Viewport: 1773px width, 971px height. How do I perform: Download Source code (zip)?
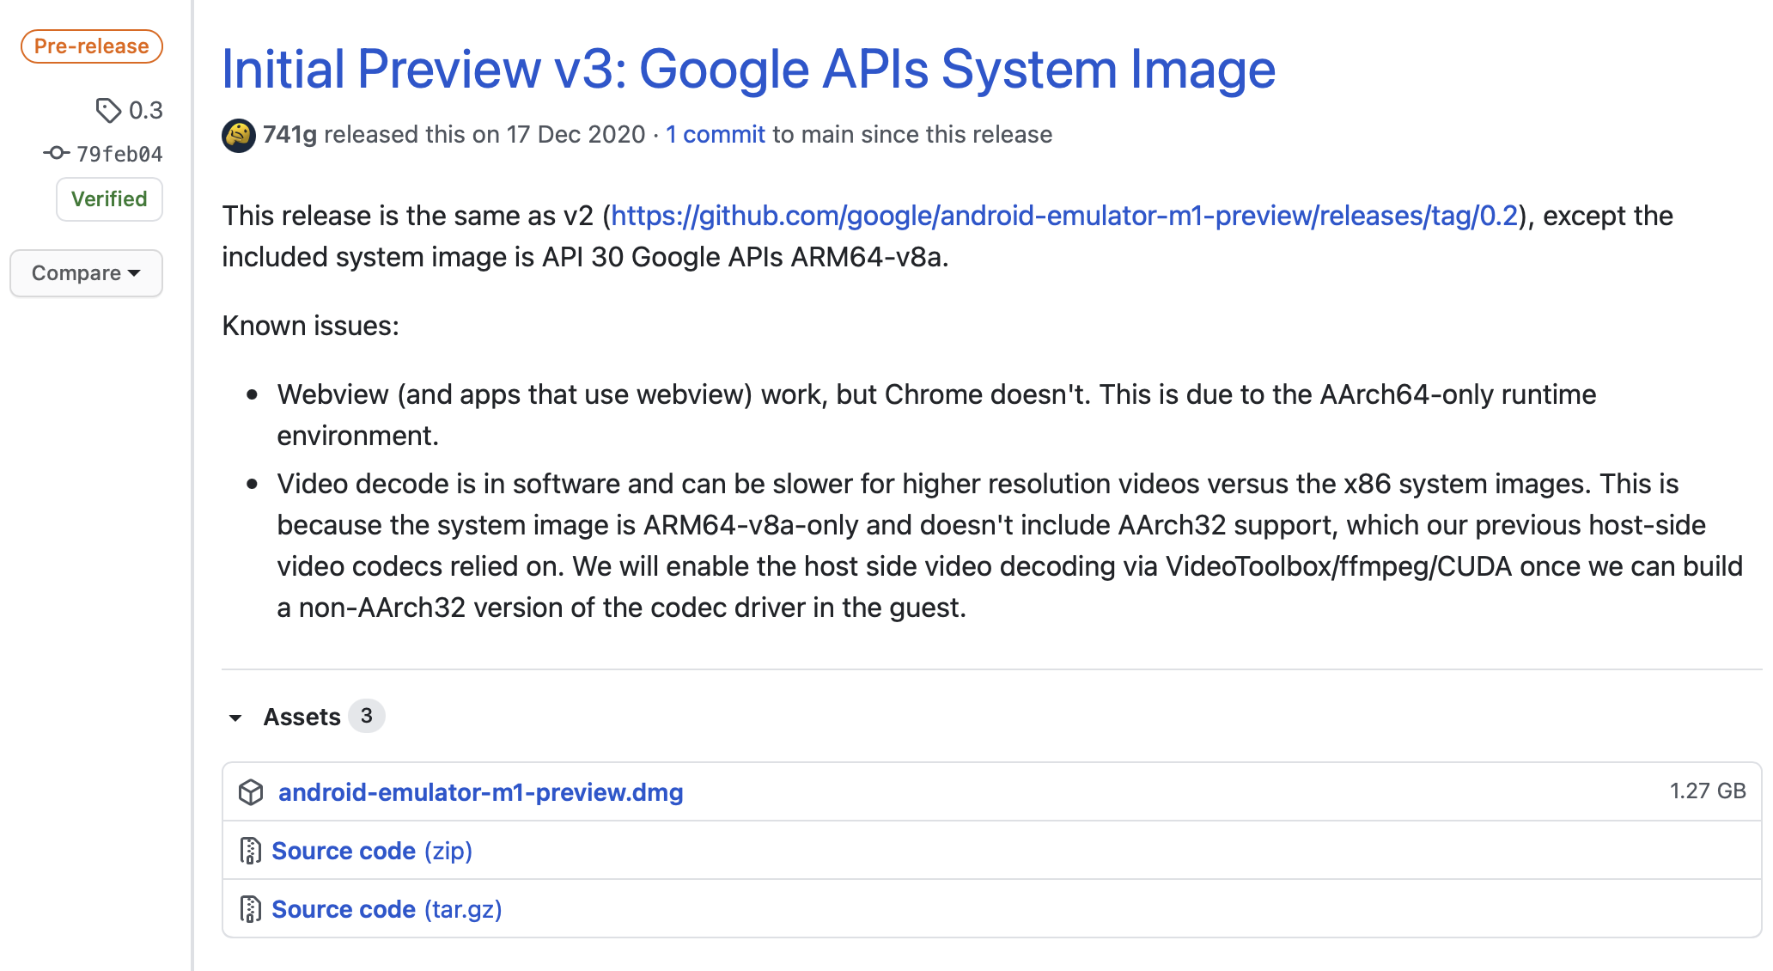[371, 851]
